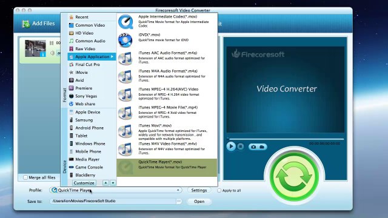
Task: Open the Recent format category
Action: (92, 17)
